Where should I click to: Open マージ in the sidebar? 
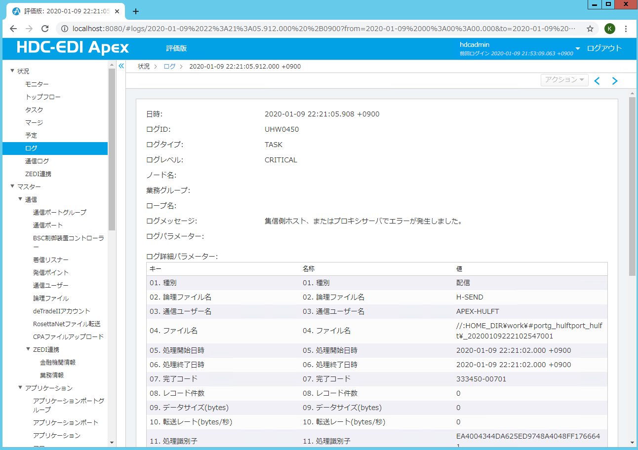pos(34,123)
